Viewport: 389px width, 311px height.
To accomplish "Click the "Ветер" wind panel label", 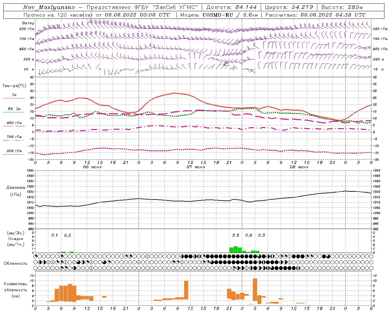I will pos(28,23).
